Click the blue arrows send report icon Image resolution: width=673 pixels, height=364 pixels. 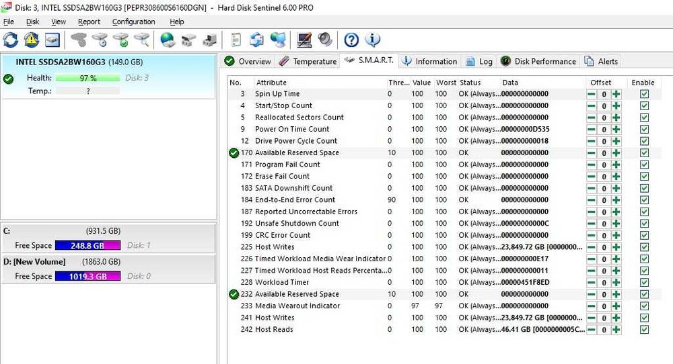[256, 40]
